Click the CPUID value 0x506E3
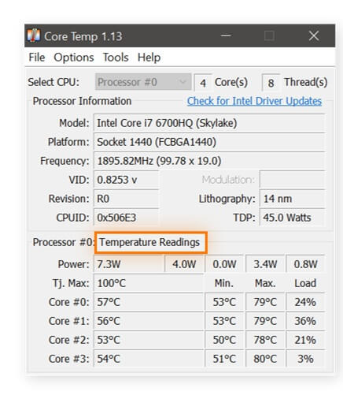The image size is (343, 399). coord(126,218)
